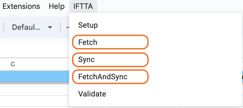This screenshot has height=108, width=243.
Task: Choose Setup from the IFTTA menu
Action: (x=88, y=26)
